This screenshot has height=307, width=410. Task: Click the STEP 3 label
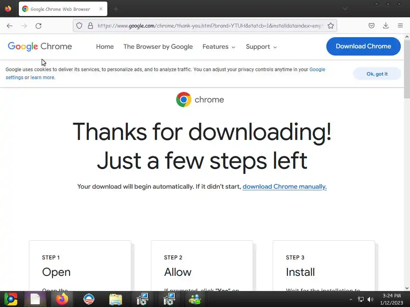coord(295,258)
